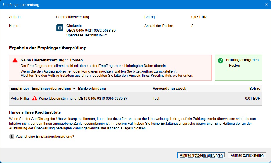Image resolution: width=271 pixels, height=163 pixels.
Task: Click Auftrag zurückstellen button
Action: (247, 155)
